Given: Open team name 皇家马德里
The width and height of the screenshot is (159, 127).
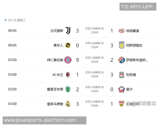Looking at the screenshot, I should coord(55,104).
